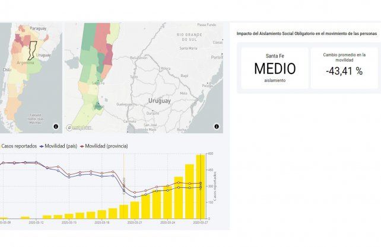Click the 2020-03-12 date axis label
The height and width of the screenshot is (247, 381).
(x=36, y=222)
